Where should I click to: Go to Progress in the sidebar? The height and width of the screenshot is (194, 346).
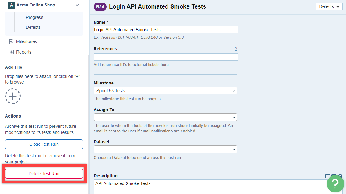tap(35, 17)
